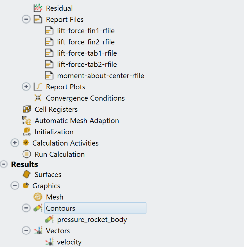Click the Initialization icon
This screenshot has height=247, width=244.
[26, 132]
